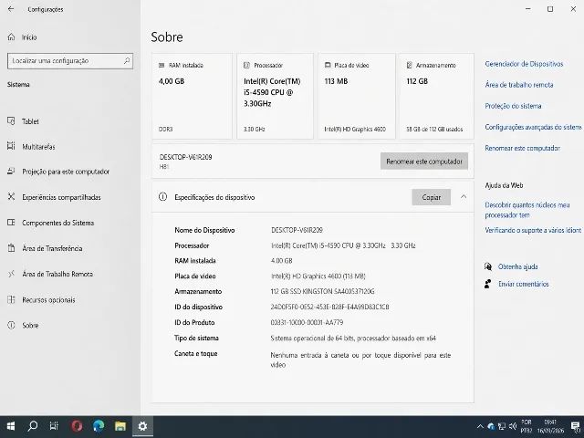Click the Componentes do Sistema icon
This screenshot has width=584, height=438.
pyautogui.click(x=11, y=223)
